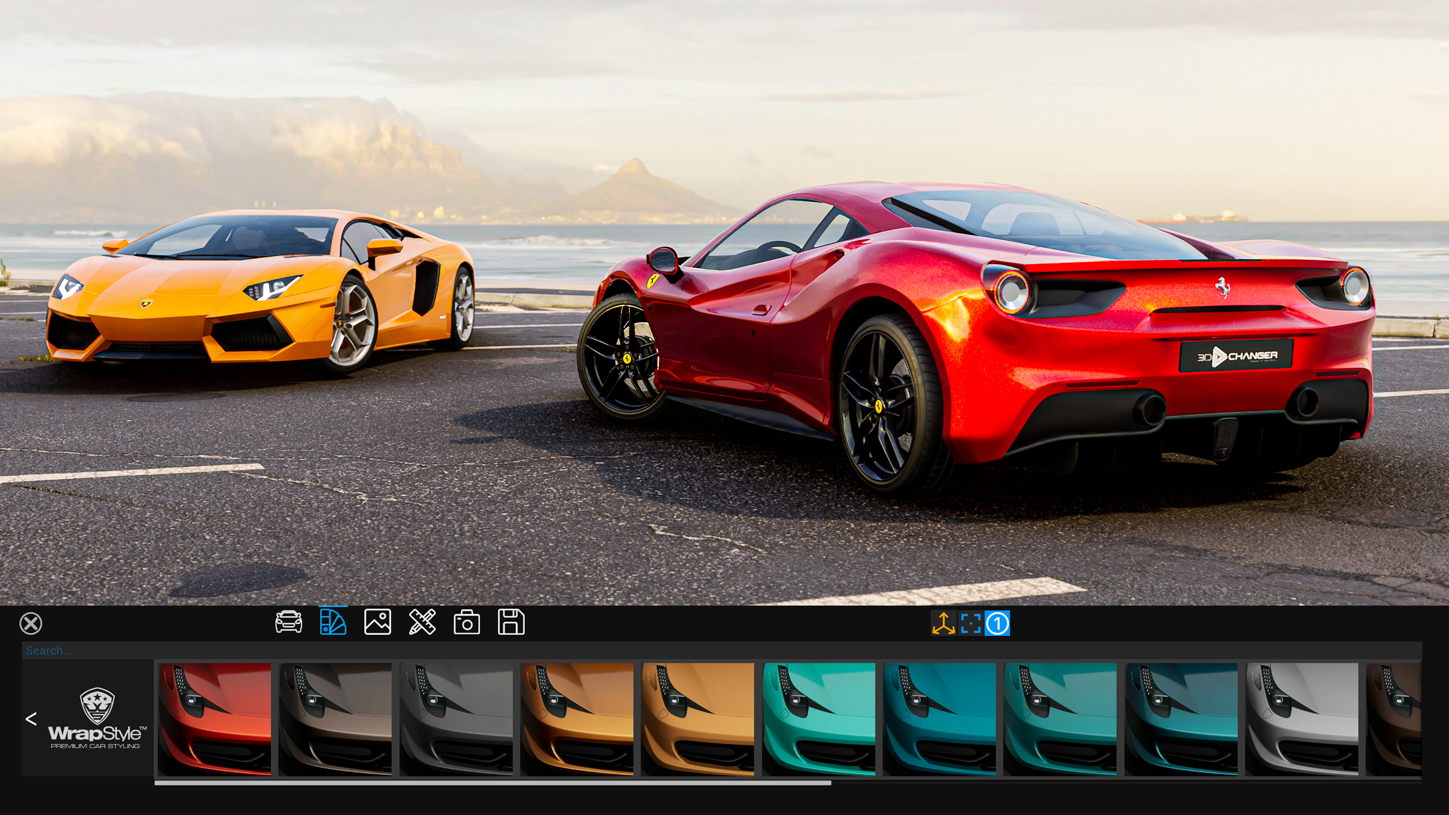Choose the dark taupe brown wrap swatch
This screenshot has height=815, width=1449.
coord(335,719)
